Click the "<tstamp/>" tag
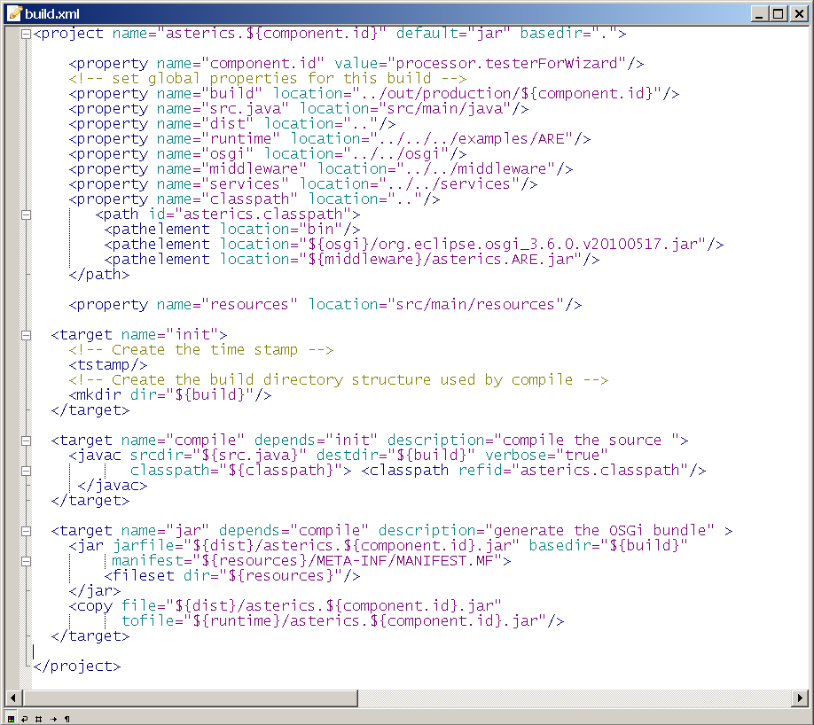The height and width of the screenshot is (725, 814). (108, 364)
